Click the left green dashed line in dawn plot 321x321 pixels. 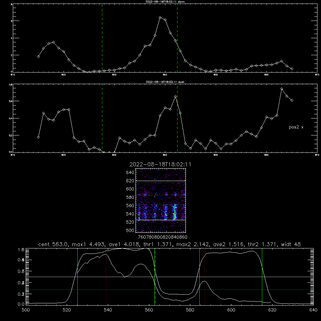click(x=102, y=38)
